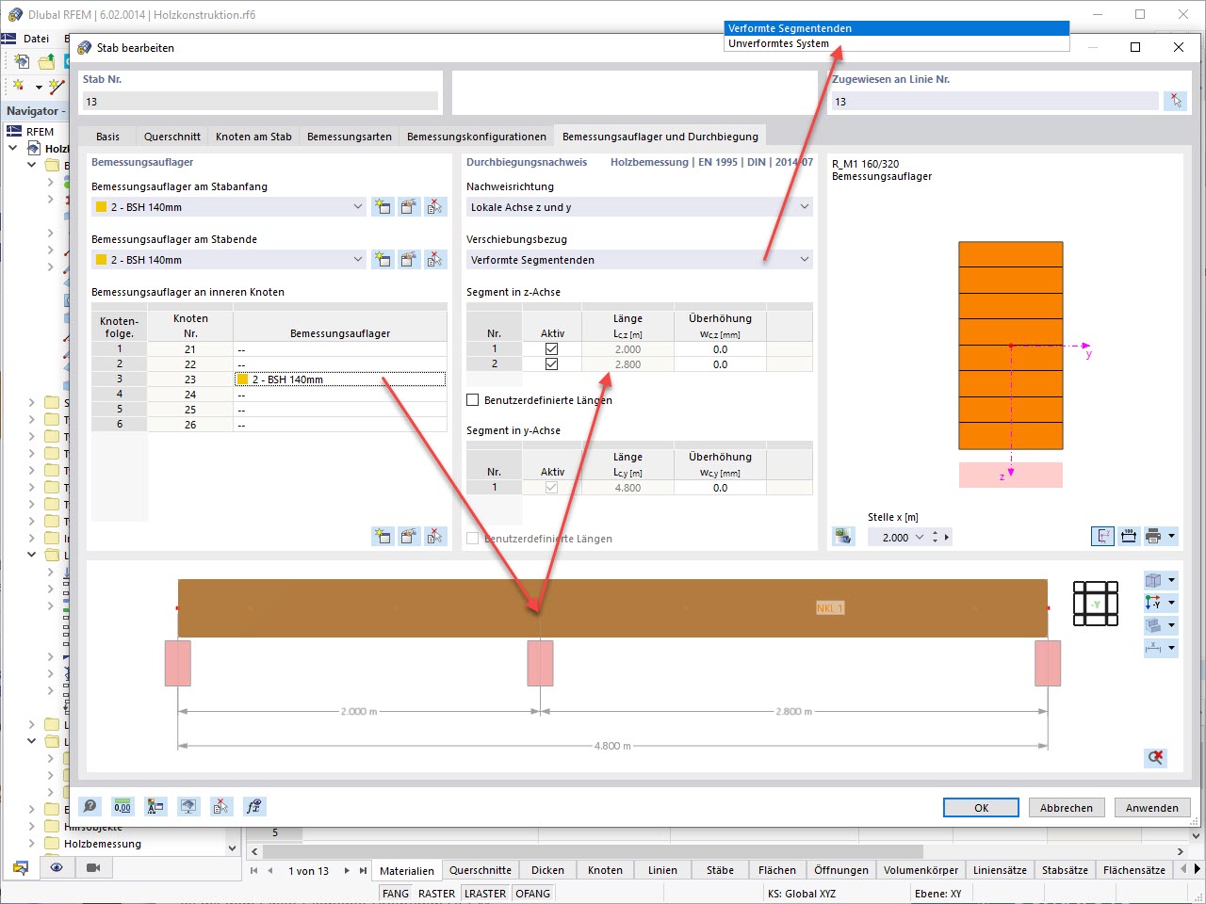Click the -Y axis view icon
This screenshot has width=1206, height=904.
tap(1153, 603)
